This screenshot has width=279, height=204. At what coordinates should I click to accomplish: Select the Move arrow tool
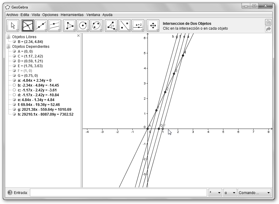13,26
